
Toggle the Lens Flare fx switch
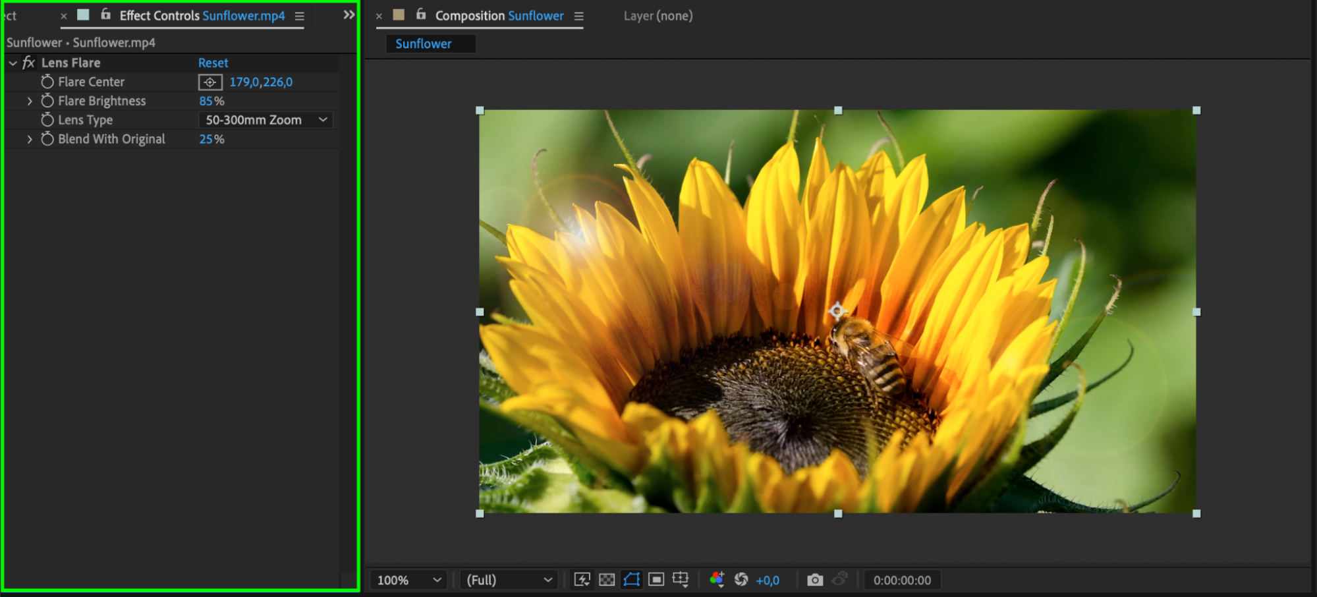click(28, 63)
